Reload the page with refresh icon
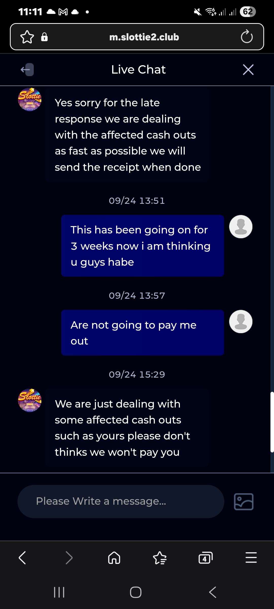Screen dimensions: 274x609 247,37
